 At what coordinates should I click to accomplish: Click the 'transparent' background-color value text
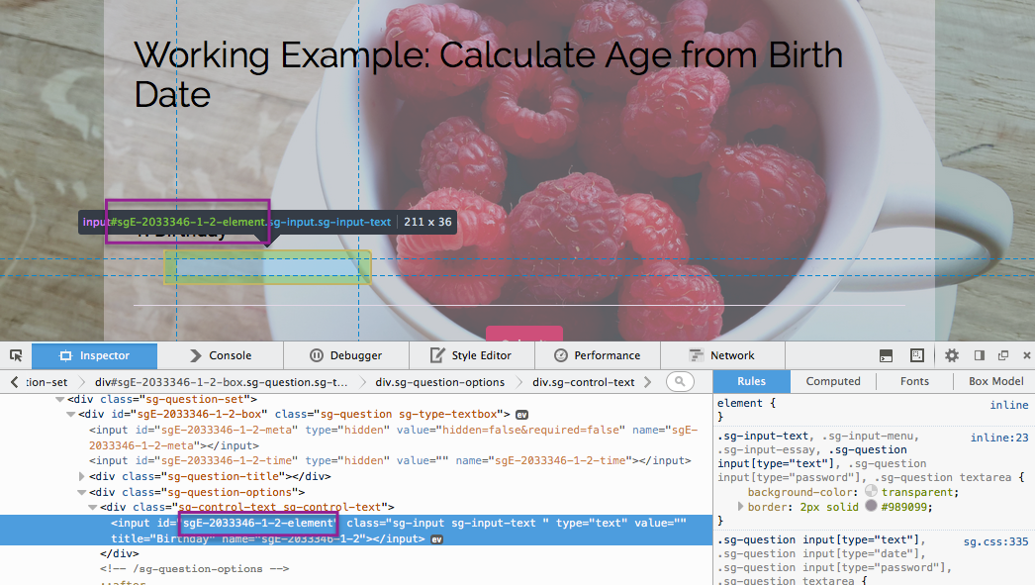pos(917,492)
